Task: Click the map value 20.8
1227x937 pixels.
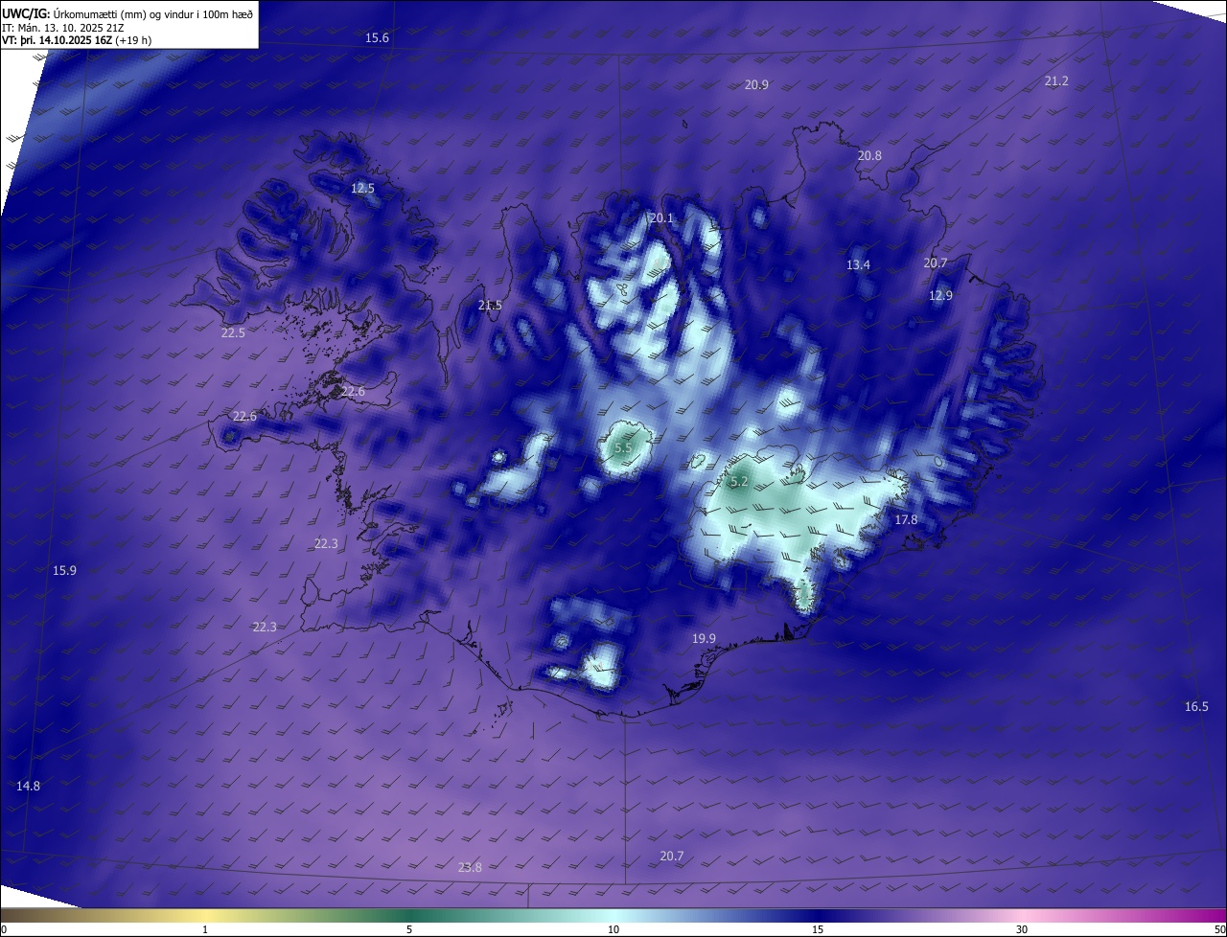Action: [869, 155]
